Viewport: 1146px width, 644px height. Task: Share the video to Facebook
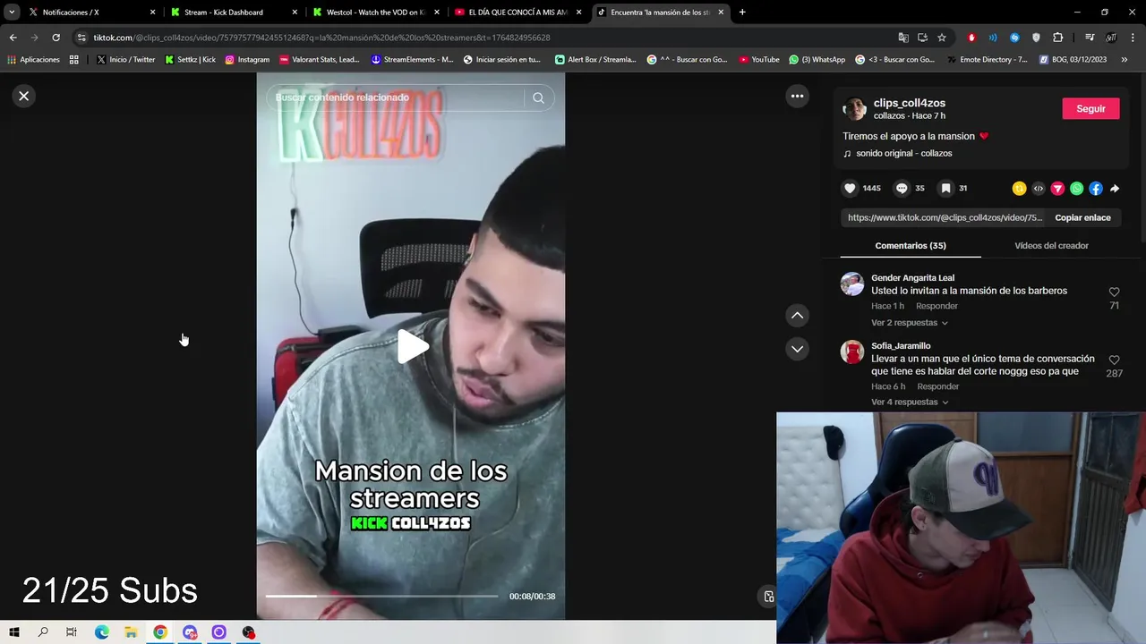click(1096, 189)
